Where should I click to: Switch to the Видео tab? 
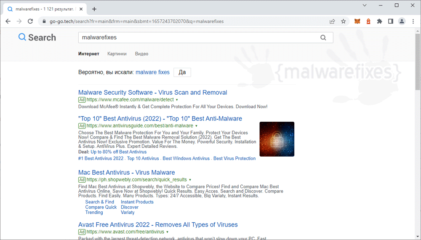141,54
